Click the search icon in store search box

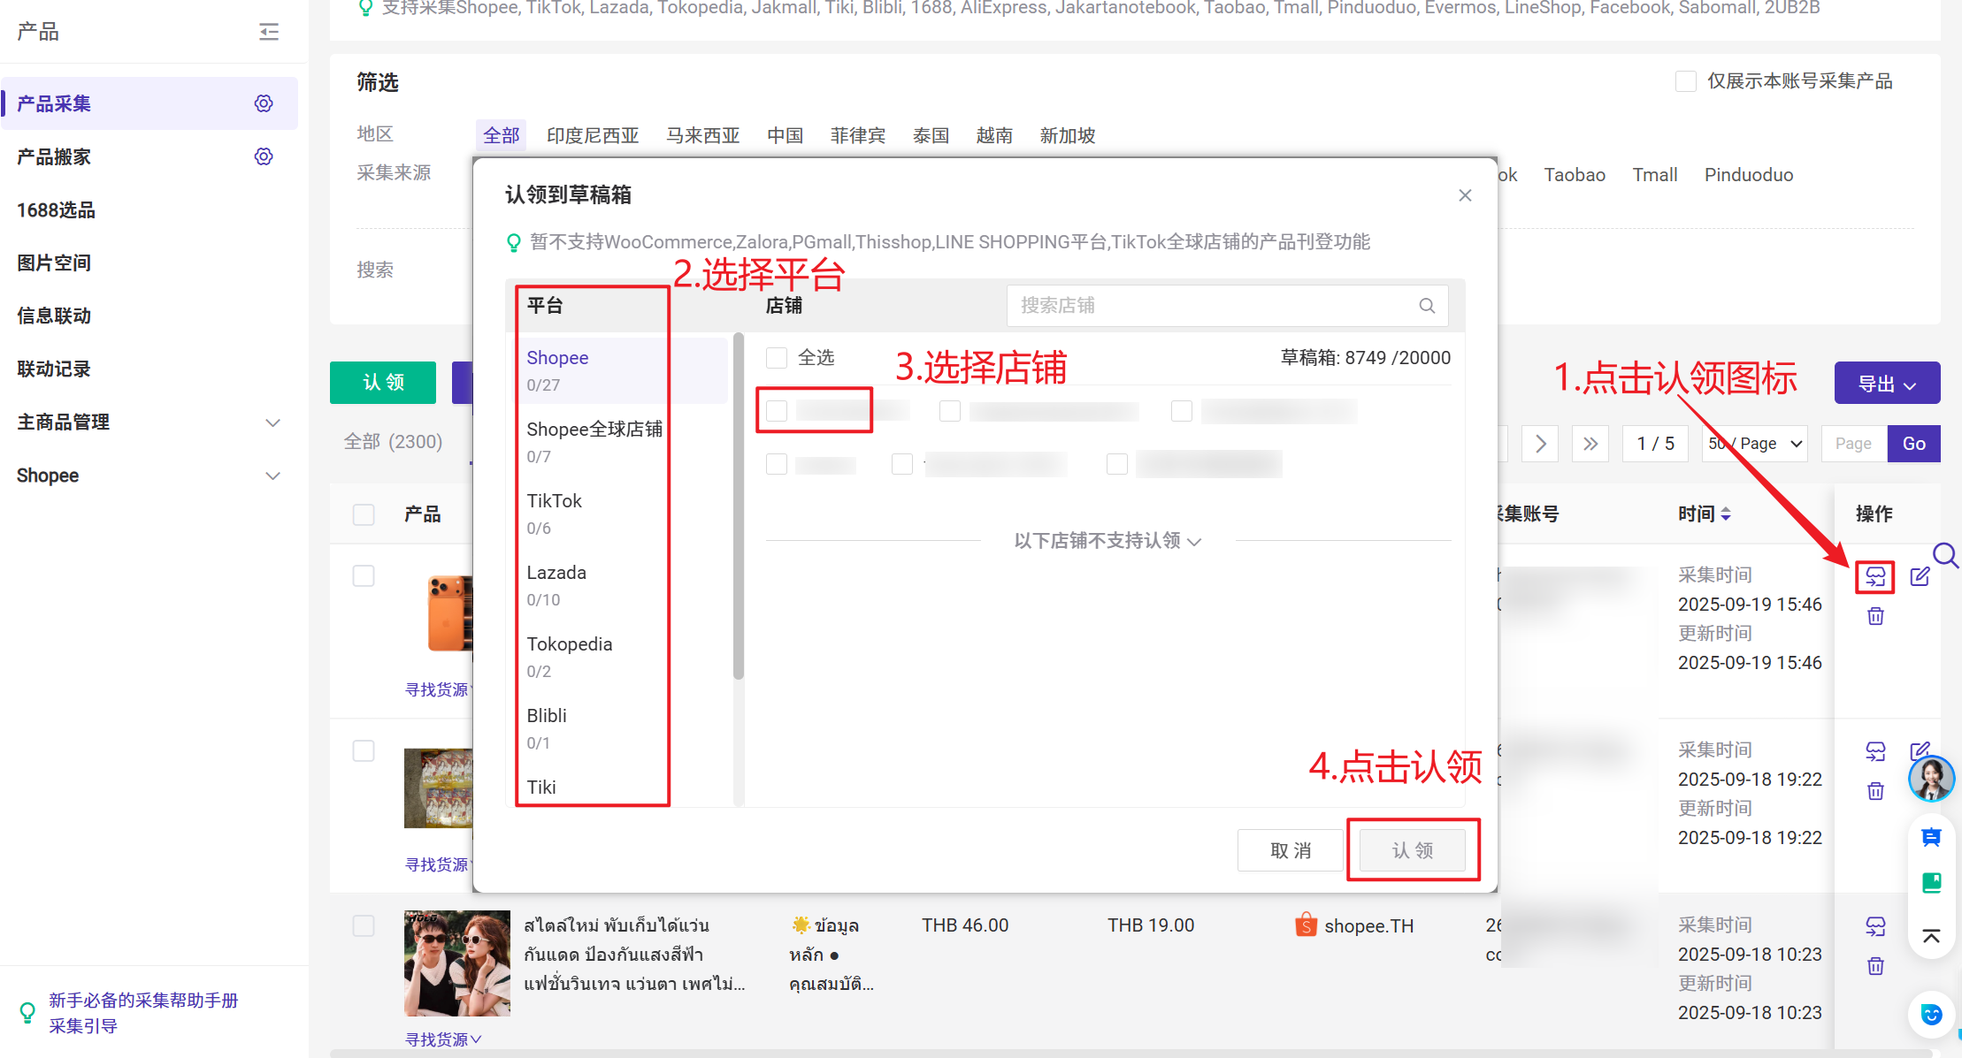pyautogui.click(x=1427, y=306)
